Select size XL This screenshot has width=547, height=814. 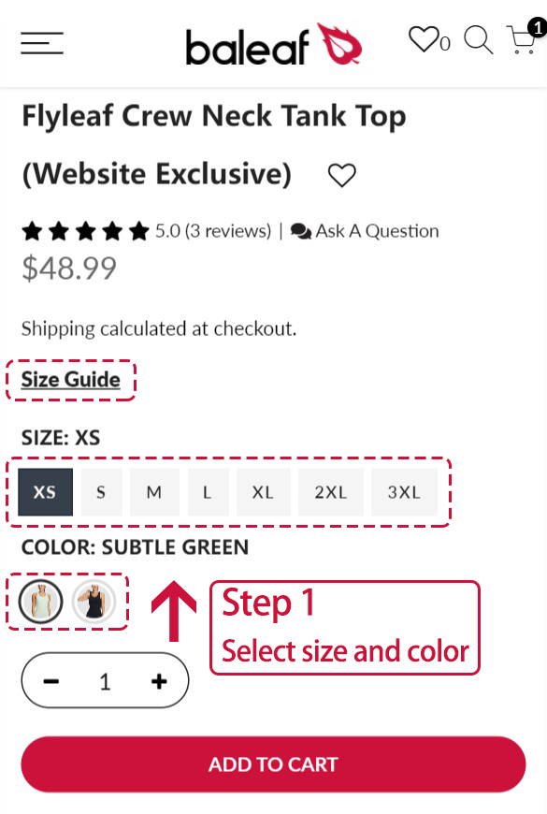pos(263,491)
